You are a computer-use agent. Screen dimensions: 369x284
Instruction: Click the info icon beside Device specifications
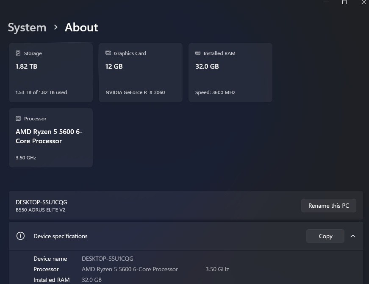(20, 236)
